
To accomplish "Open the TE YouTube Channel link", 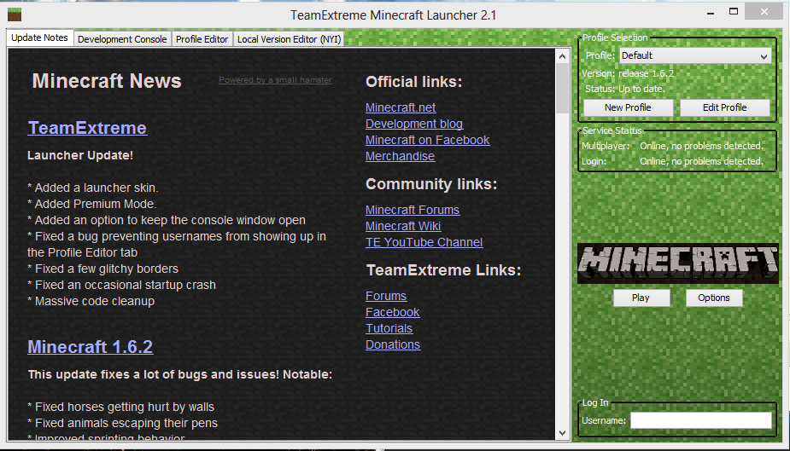I will click(x=424, y=242).
